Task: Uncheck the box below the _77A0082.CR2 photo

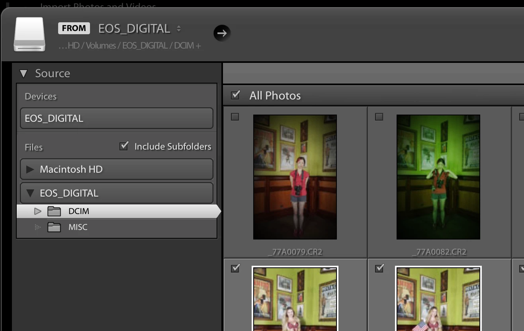Action: point(379,268)
